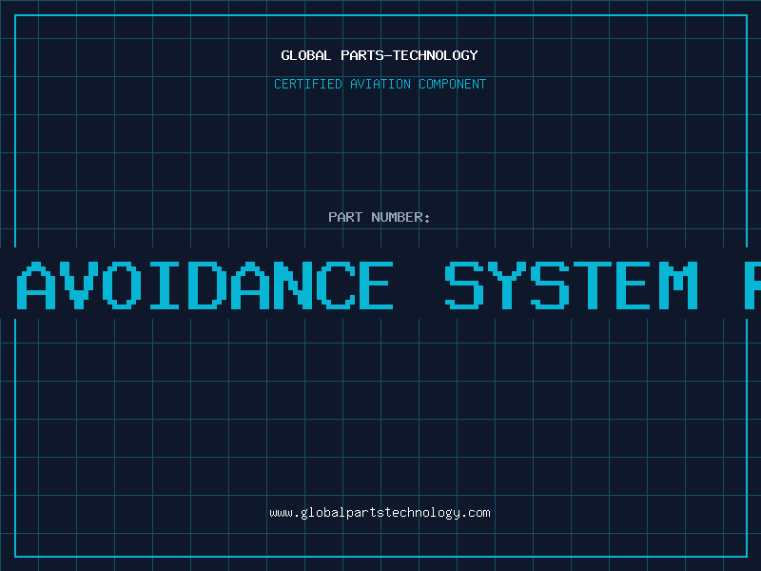Click the website link www.globalpartstechnology.com

(x=380, y=513)
